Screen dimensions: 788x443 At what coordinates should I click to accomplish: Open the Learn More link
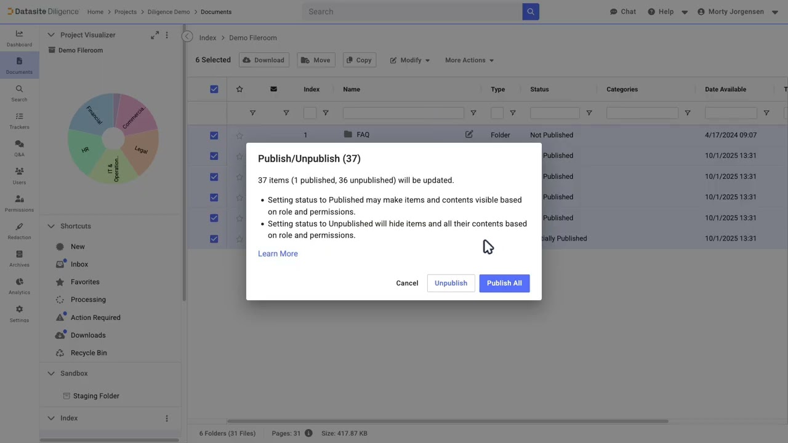[x=278, y=253]
